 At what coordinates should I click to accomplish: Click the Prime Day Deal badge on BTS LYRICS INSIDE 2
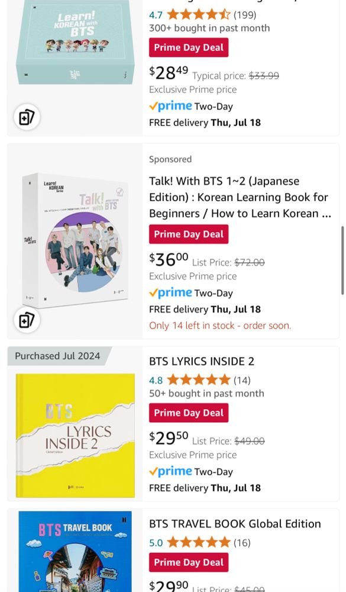pos(189,413)
